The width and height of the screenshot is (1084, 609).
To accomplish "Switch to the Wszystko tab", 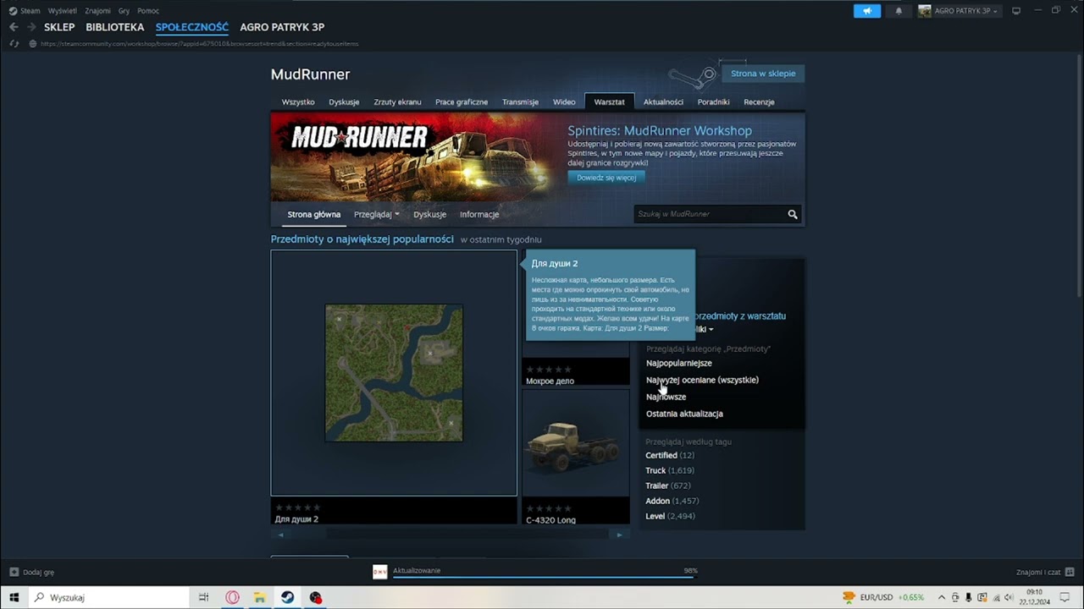I will point(298,101).
